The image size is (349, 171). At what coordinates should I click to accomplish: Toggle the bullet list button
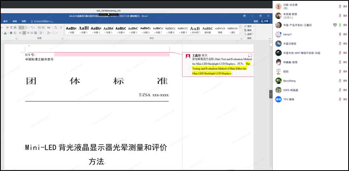coord(21,28)
